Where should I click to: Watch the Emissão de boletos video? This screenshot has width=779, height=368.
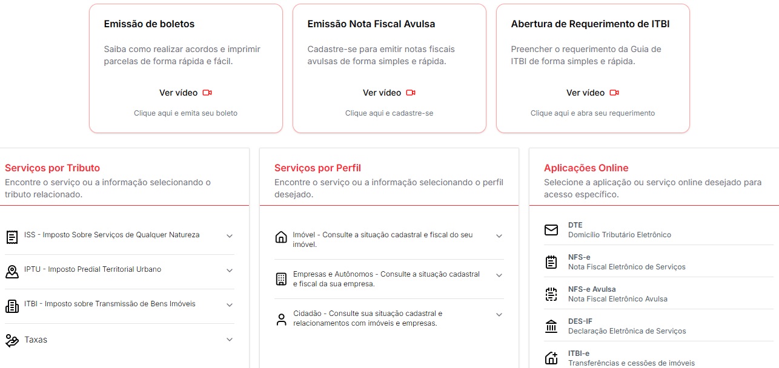pyautogui.click(x=185, y=93)
